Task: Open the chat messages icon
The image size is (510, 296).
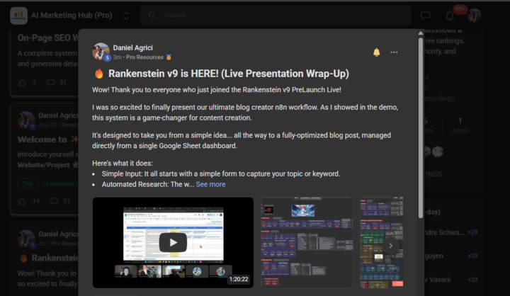Action: (426, 16)
